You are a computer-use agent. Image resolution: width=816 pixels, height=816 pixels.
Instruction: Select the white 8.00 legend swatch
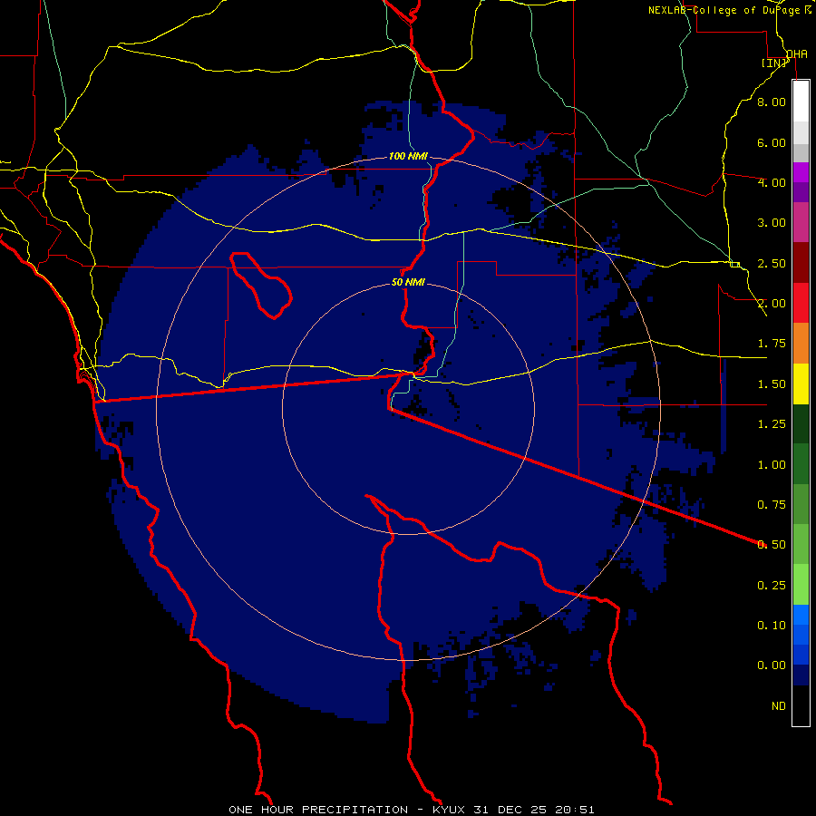click(801, 102)
